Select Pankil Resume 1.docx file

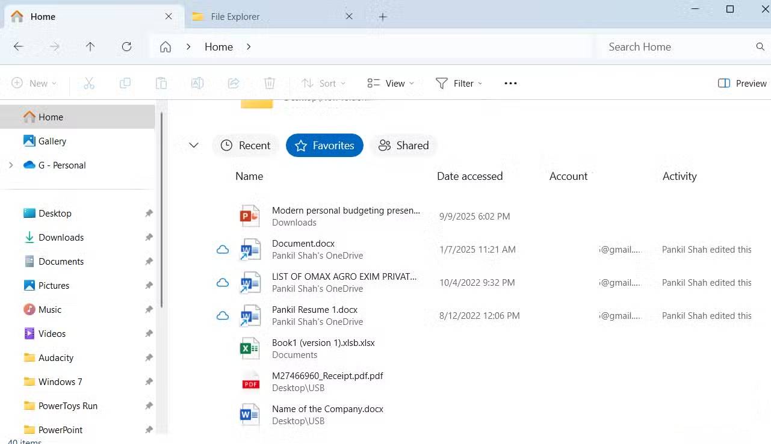[x=315, y=310]
